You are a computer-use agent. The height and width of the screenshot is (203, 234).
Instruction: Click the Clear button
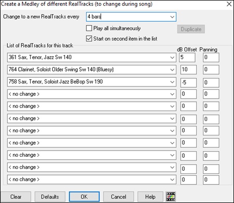[16, 197]
